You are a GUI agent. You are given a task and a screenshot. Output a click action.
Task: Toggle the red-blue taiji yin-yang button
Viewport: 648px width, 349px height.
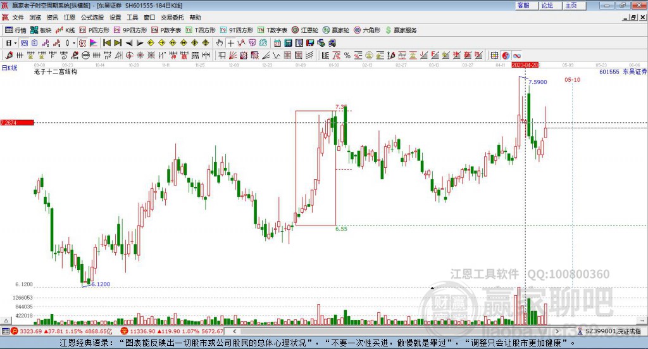click(506, 55)
